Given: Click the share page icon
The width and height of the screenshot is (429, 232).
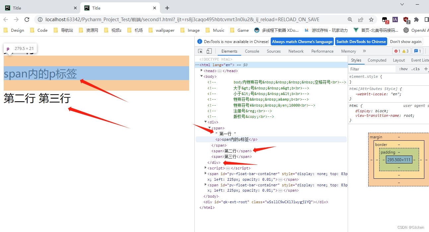Looking at the screenshot, I should click(361, 20).
